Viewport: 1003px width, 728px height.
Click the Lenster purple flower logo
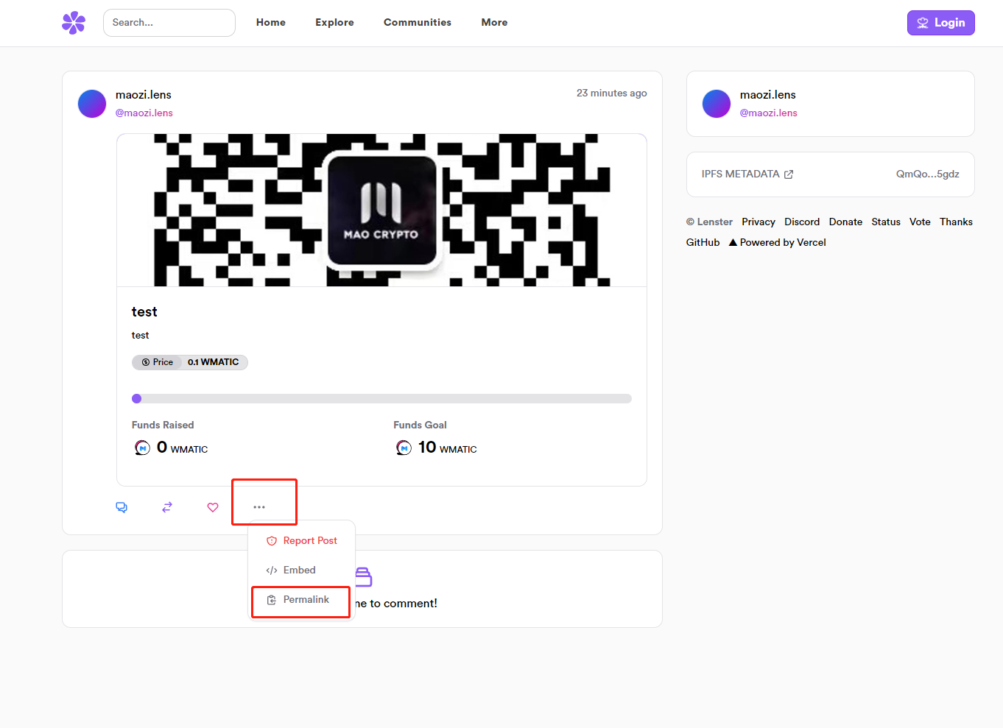click(74, 23)
